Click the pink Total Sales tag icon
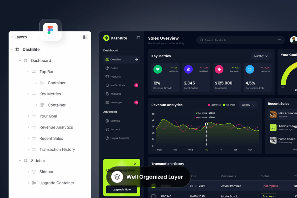The image size is (297, 198). point(219,69)
